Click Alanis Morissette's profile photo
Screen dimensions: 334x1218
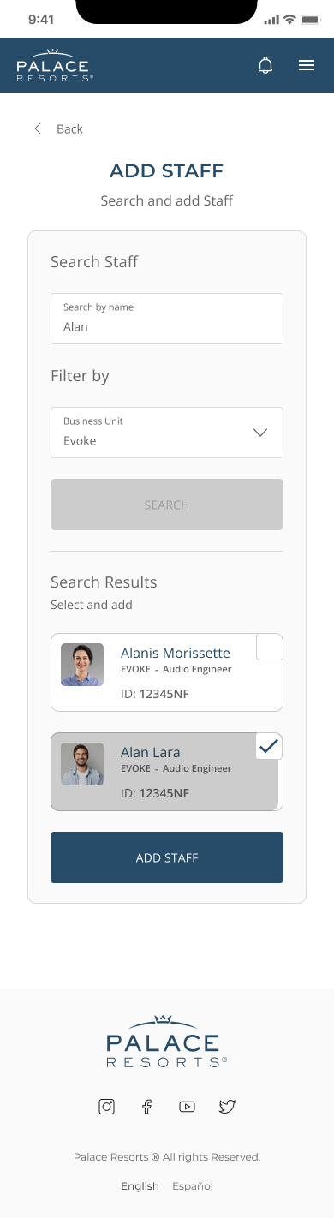pyautogui.click(x=82, y=665)
